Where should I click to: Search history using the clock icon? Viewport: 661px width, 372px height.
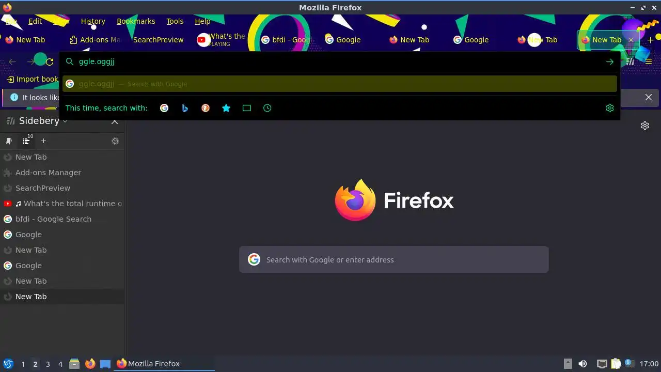tap(267, 108)
